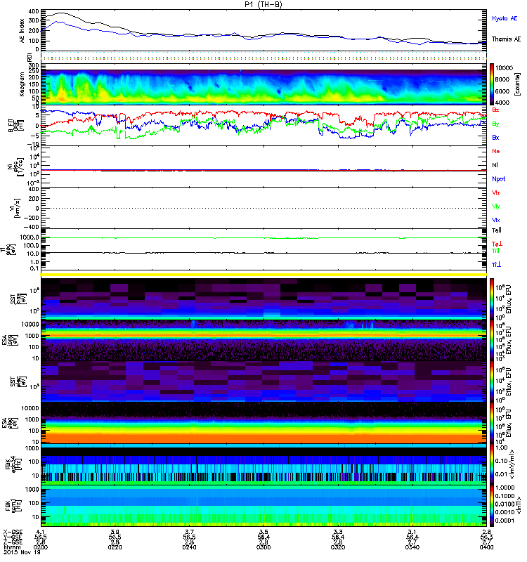The height and width of the screenshot is (562, 527).
Task: Click the 0340 time tick label
Action: pyautogui.click(x=412, y=547)
